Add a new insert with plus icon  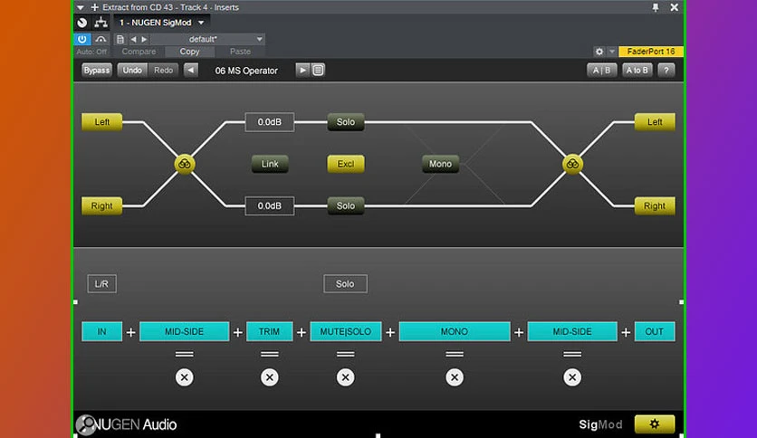[x=94, y=7]
